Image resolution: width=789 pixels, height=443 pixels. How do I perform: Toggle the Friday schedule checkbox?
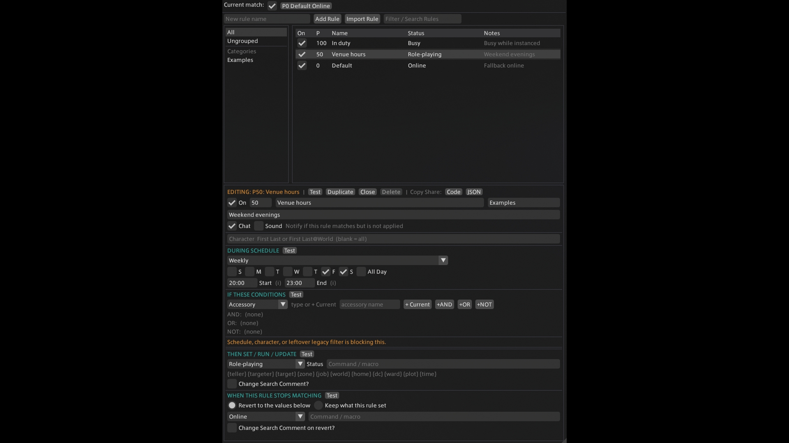point(325,272)
